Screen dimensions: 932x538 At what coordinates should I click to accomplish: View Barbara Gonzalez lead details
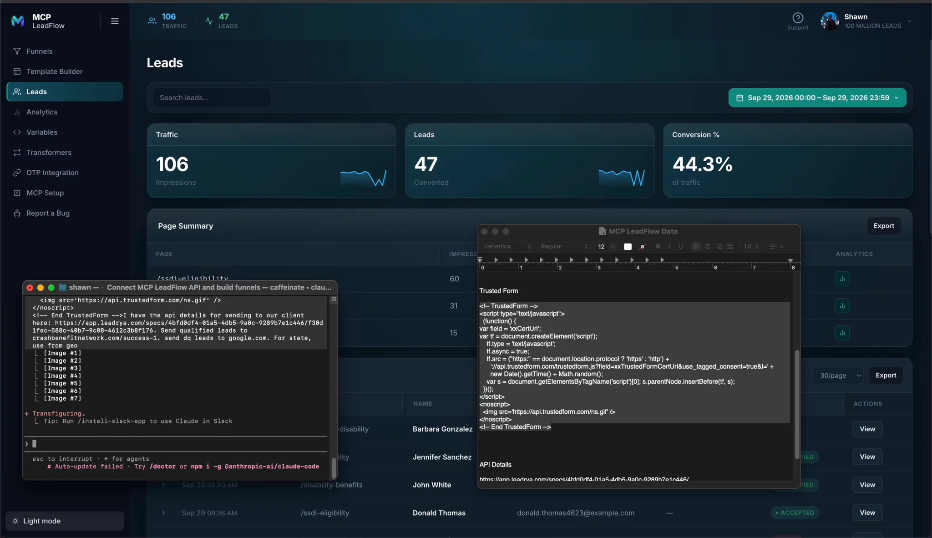tap(867, 429)
